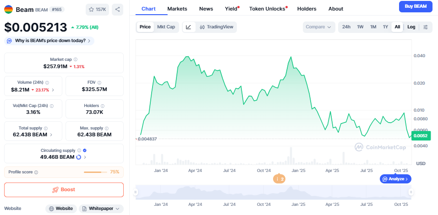This screenshot has height=215, width=438.
Task: Show Volume (24h) info icon
Action: tap(47, 82)
